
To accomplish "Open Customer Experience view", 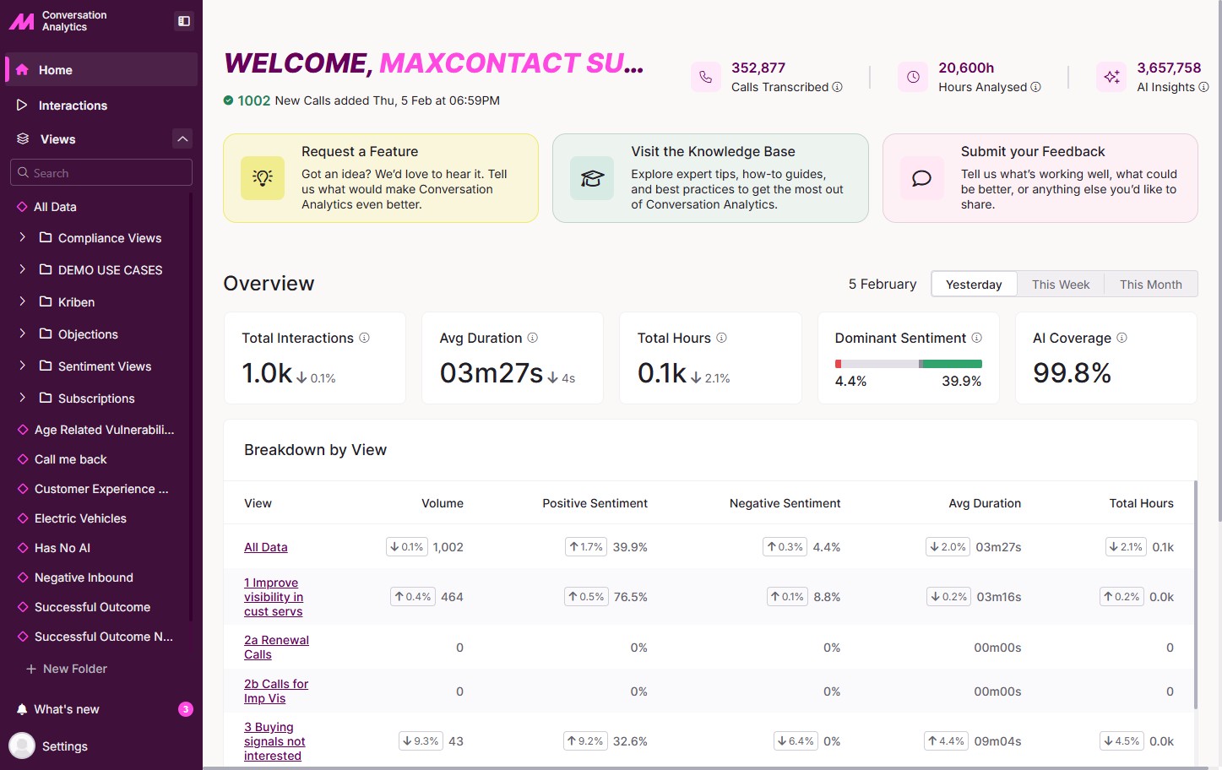I will [101, 489].
